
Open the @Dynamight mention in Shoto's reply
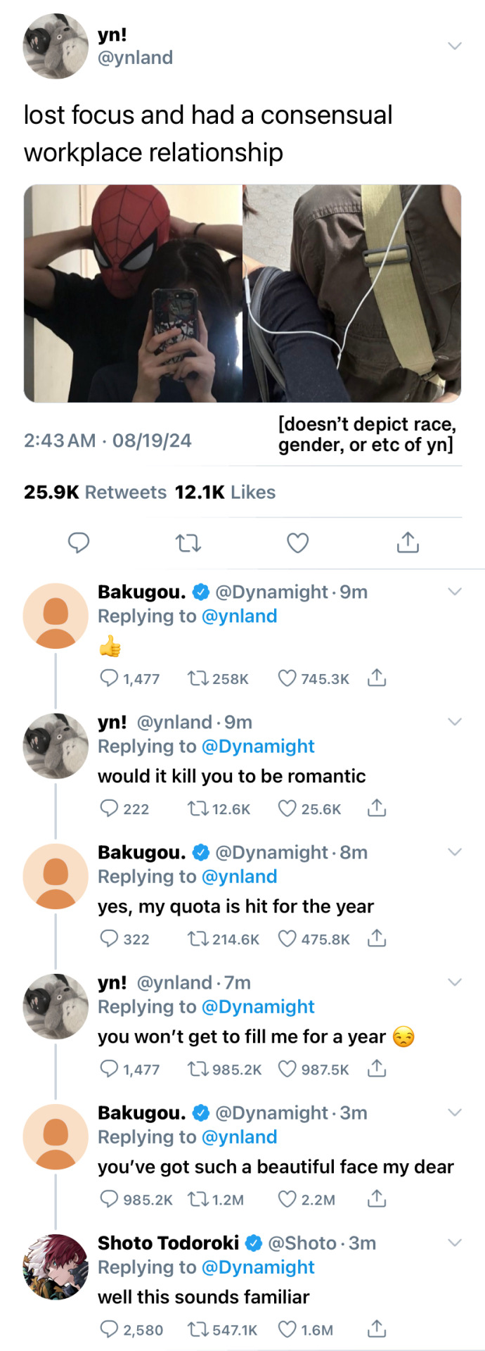[x=258, y=1267]
